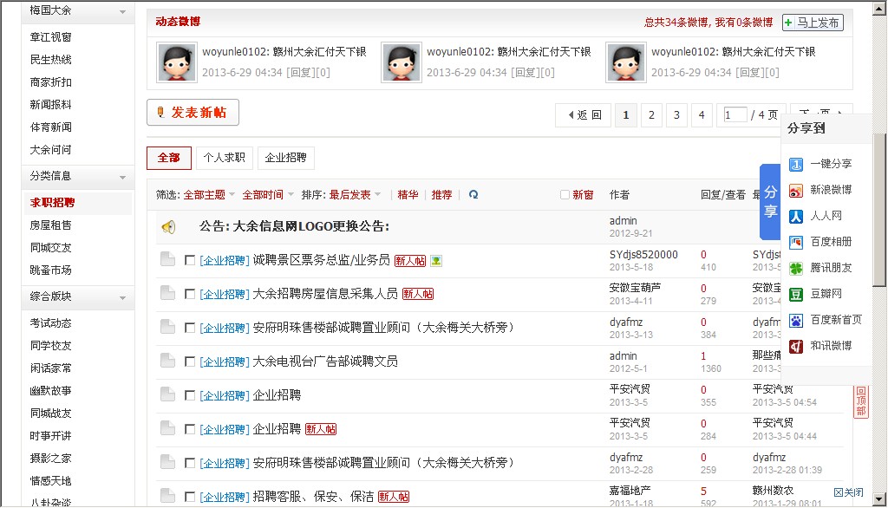Viewport: 888px width, 508px height.
Task: Check the box for 诚聘景区票务总监/业务员
Action: click(190, 261)
